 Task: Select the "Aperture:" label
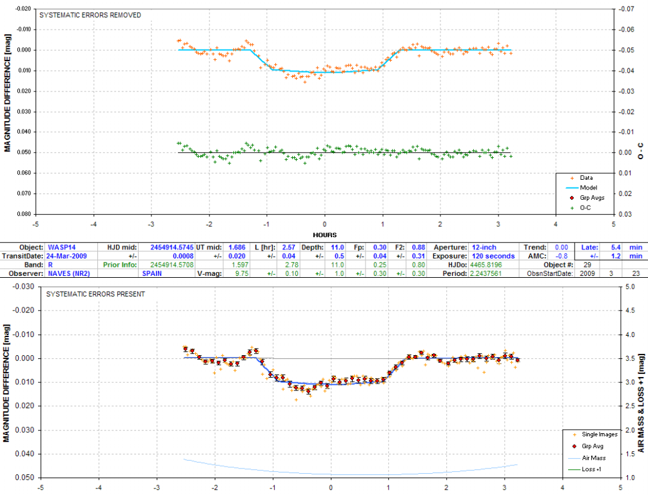click(x=451, y=247)
